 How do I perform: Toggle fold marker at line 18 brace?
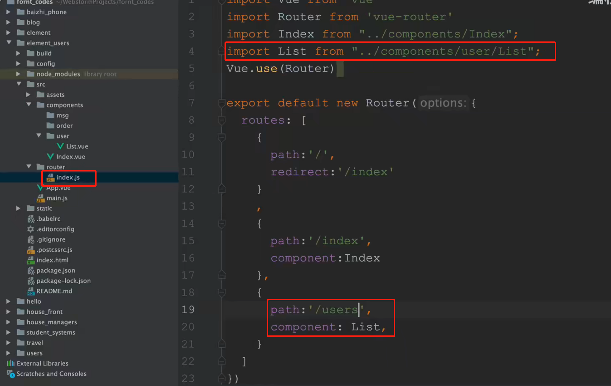point(222,292)
